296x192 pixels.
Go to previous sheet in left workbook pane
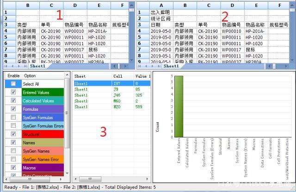12,66
